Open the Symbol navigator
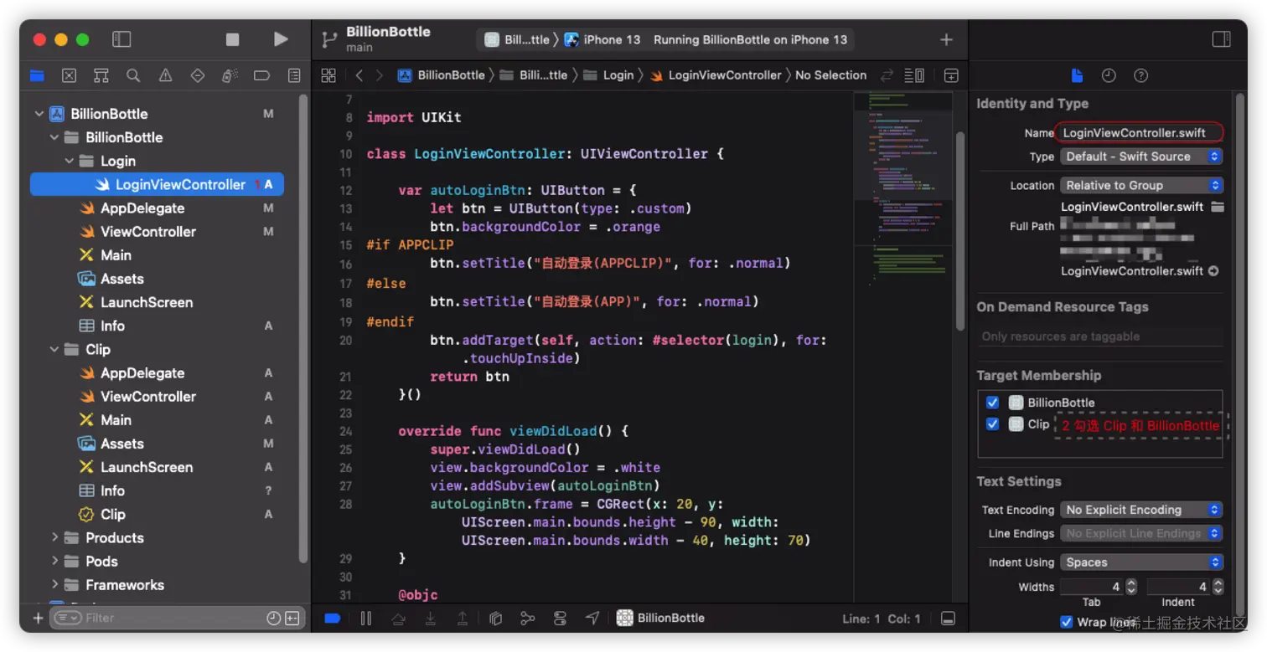The height and width of the screenshot is (652, 1267). click(101, 75)
